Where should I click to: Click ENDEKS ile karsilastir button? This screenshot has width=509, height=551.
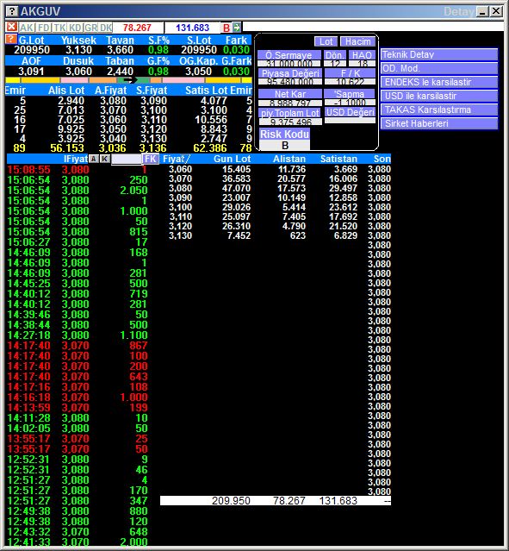(x=438, y=82)
